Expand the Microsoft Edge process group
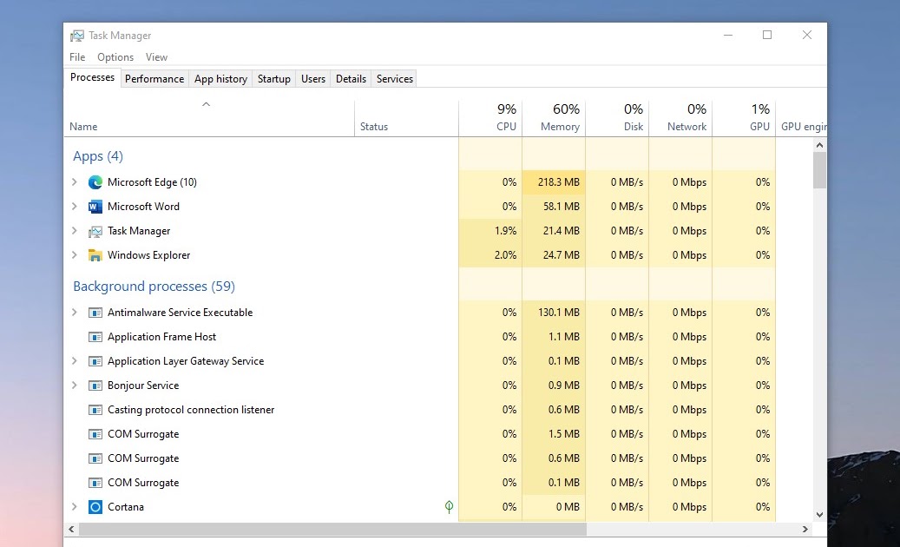This screenshot has width=900, height=547. 75,182
